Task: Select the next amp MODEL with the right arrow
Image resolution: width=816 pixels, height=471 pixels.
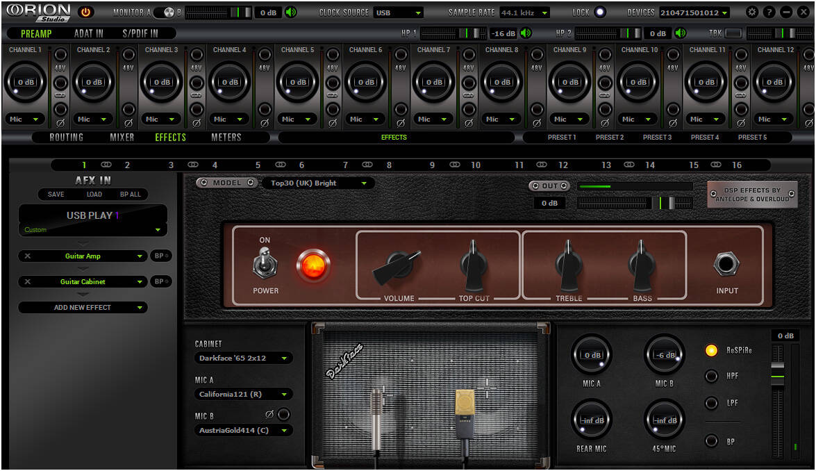Action: pos(251,183)
